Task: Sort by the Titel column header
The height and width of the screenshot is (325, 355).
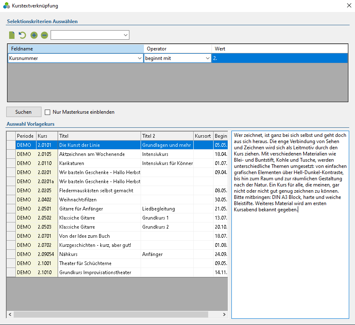Action: [x=100, y=136]
